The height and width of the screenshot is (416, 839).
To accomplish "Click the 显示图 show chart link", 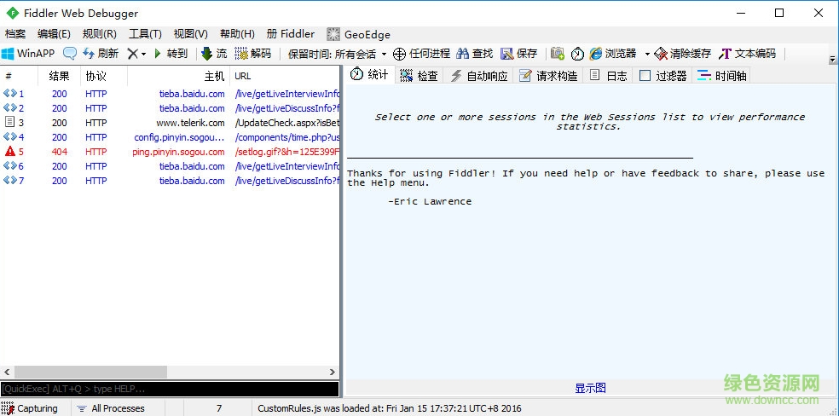I will [590, 388].
